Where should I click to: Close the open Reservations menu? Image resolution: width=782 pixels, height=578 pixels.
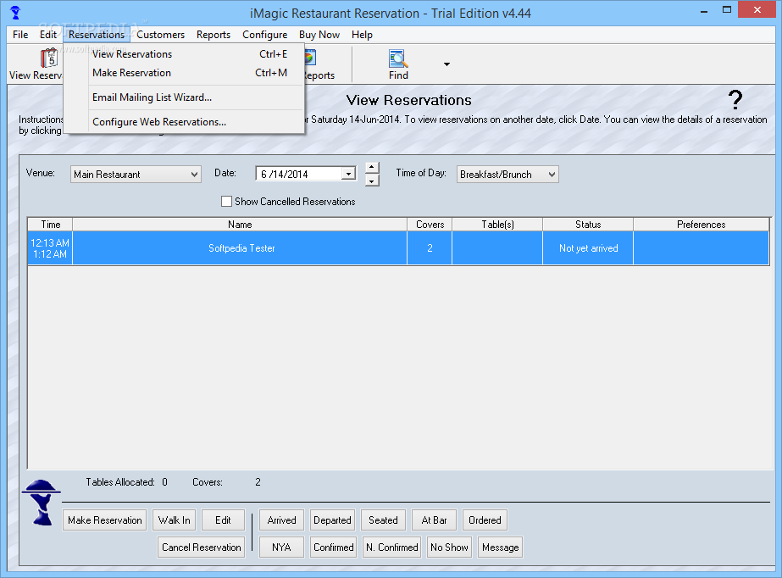(x=97, y=35)
